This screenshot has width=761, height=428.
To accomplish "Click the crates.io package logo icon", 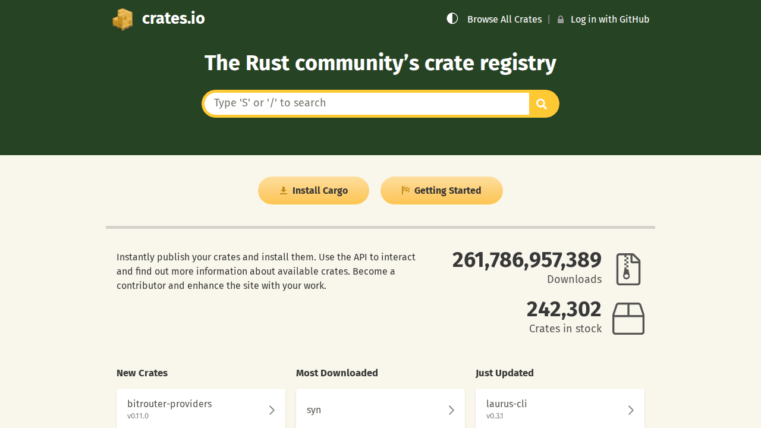I will coord(122,19).
